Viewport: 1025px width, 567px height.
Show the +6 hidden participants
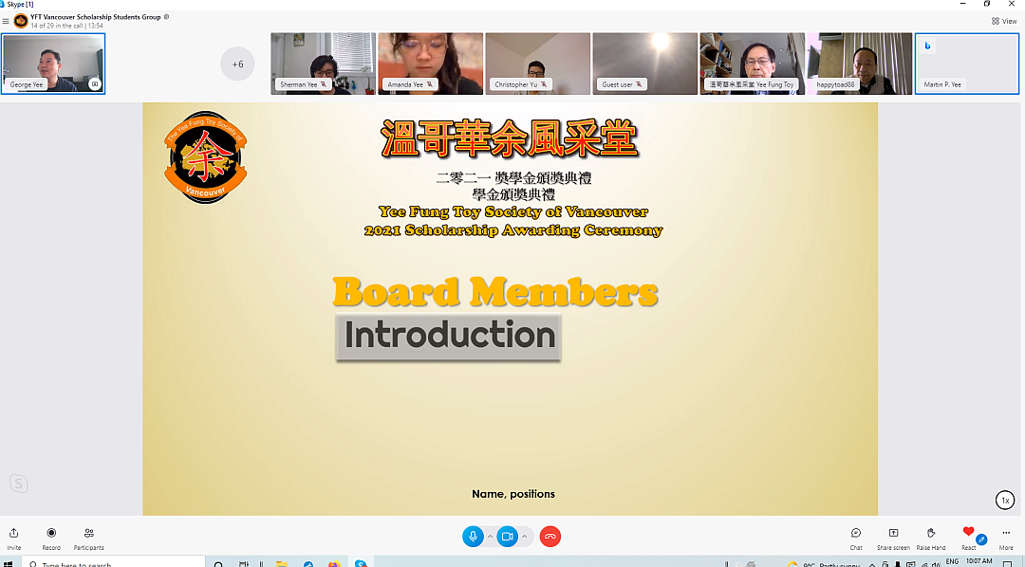coord(237,64)
